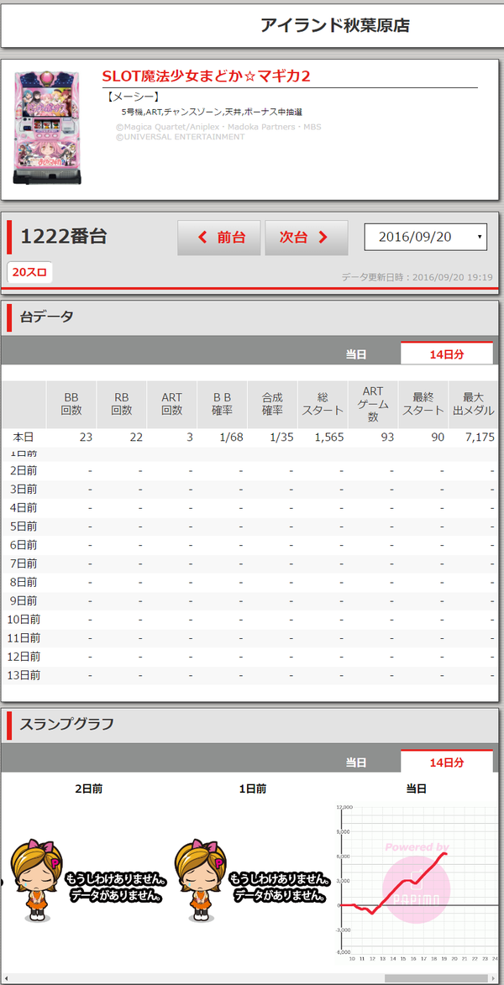Click the 1/35 combined probability value
Viewport: 504px width, 985px height.
282,437
